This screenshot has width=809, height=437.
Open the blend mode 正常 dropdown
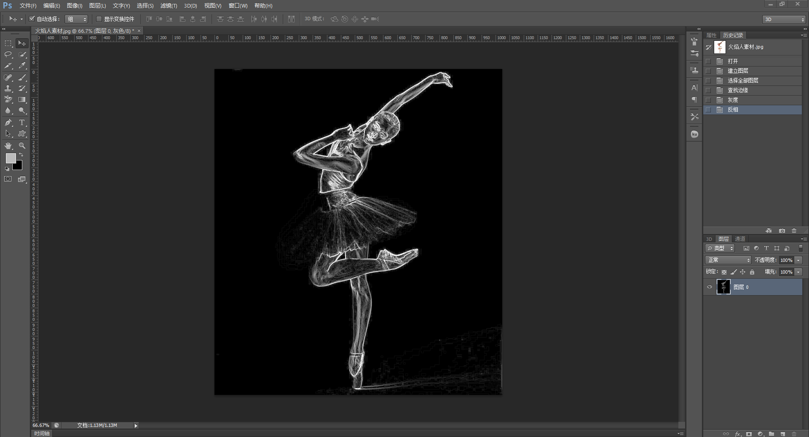728,260
